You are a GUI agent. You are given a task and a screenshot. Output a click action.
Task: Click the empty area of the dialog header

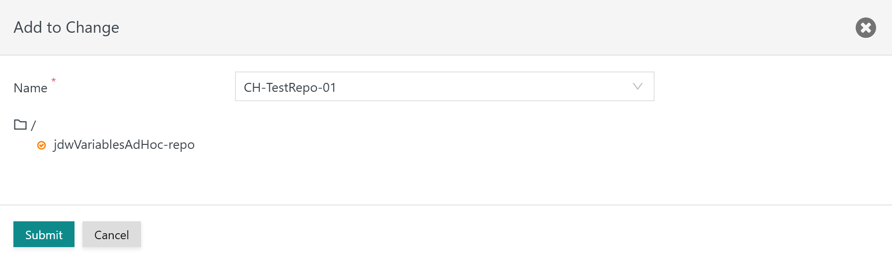coord(487,27)
